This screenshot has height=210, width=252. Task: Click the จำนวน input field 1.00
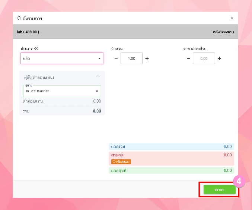(x=131, y=58)
